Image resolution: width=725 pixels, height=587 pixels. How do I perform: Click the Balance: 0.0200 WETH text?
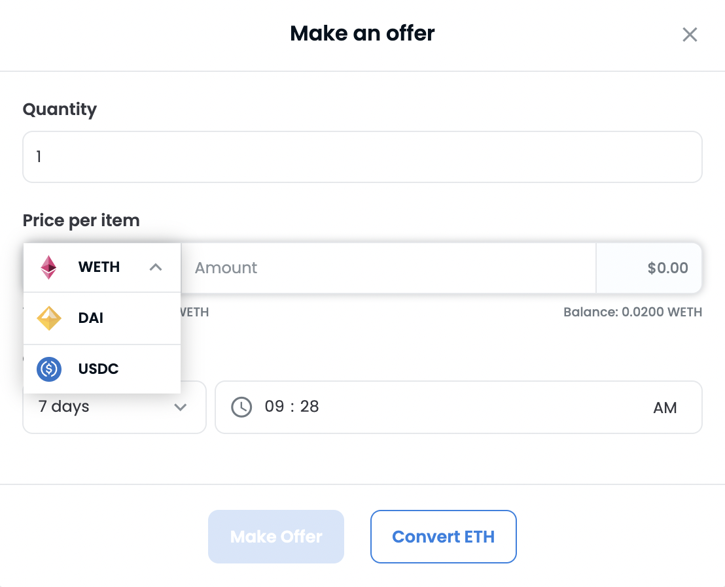[x=633, y=312]
